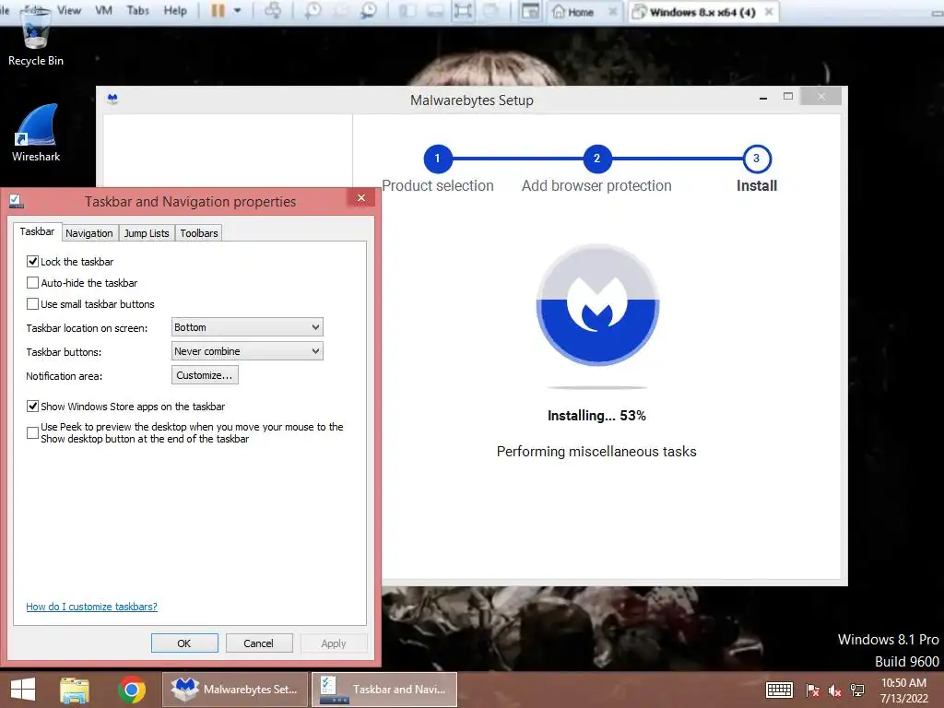This screenshot has width=944, height=708.
Task: Click the Taskbar properties dialog title icon
Action: (17, 201)
